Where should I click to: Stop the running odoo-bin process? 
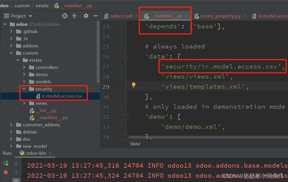[x=5, y=172]
